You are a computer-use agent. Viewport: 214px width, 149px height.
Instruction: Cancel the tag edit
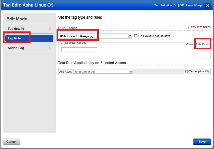click(x=12, y=142)
